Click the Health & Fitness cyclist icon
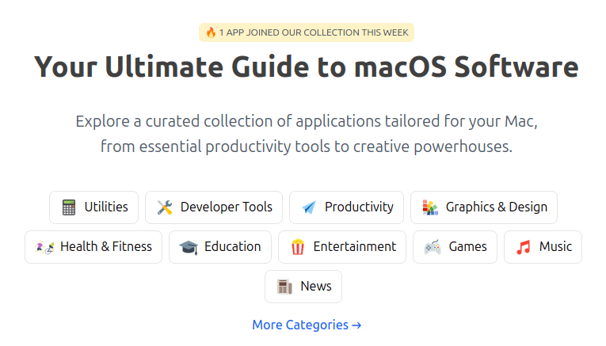Viewport: 606px width, 346px height. click(44, 247)
